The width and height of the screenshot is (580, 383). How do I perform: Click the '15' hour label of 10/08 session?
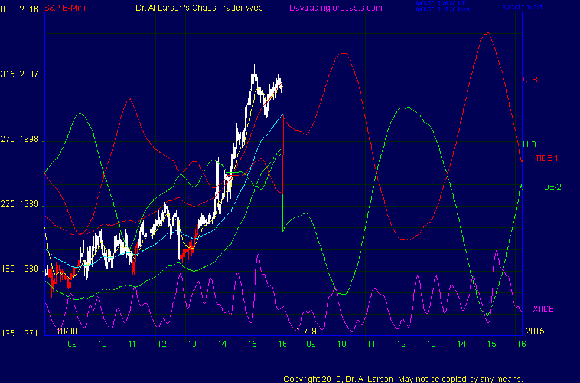[252, 344]
